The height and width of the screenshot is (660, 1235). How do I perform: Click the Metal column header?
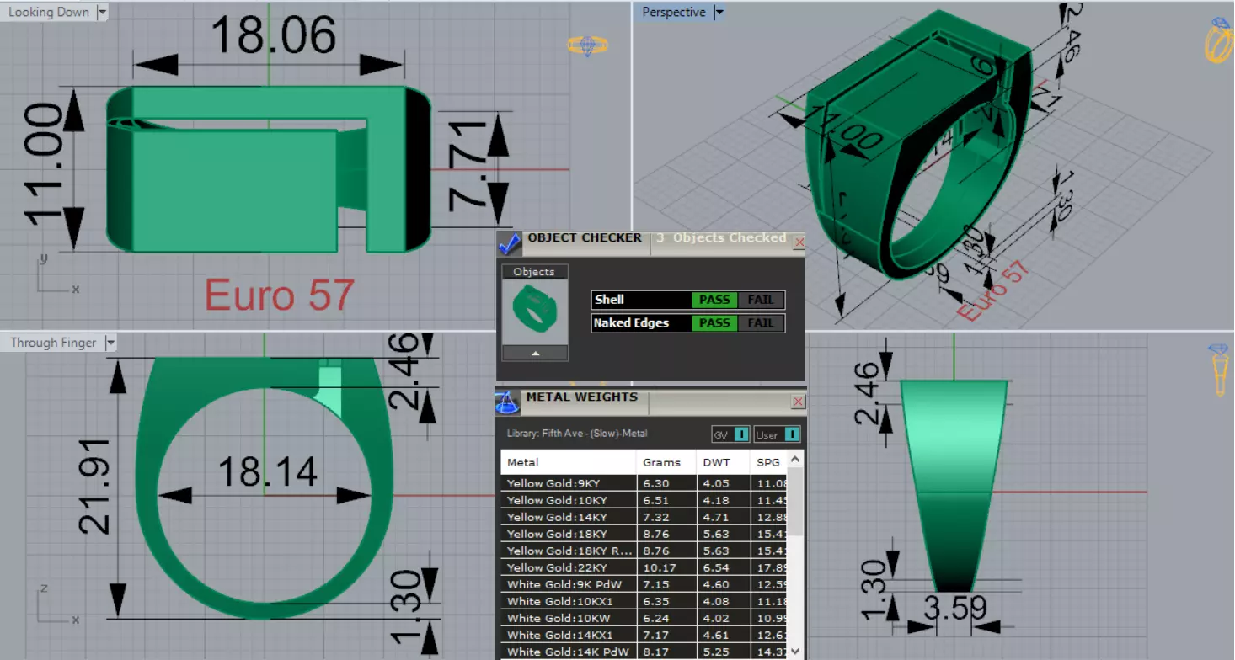[568, 462]
